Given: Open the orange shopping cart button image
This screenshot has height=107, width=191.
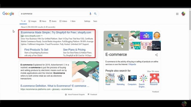Looking at the screenshot, I should point(157,36).
